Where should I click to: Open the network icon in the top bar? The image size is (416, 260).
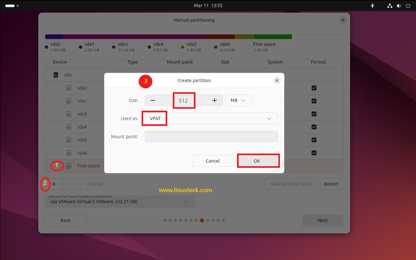389,6
